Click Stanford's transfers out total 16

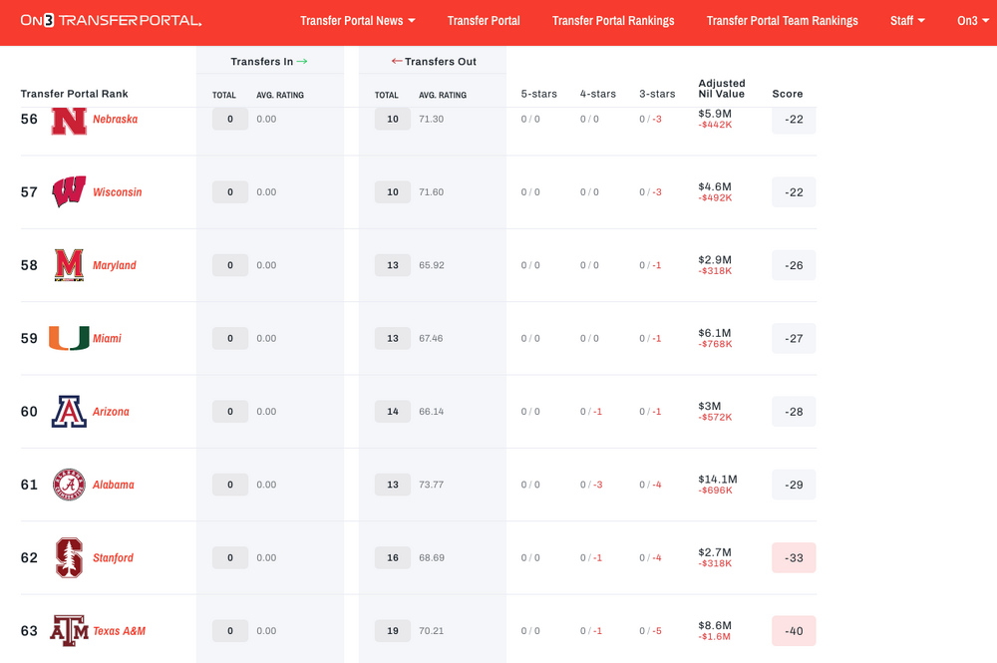point(393,557)
